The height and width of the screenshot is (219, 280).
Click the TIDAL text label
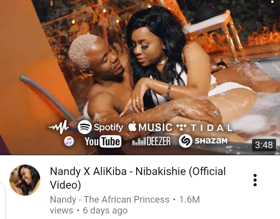212,128
